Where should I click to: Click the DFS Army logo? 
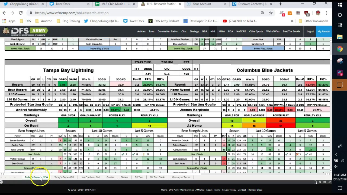25,31
